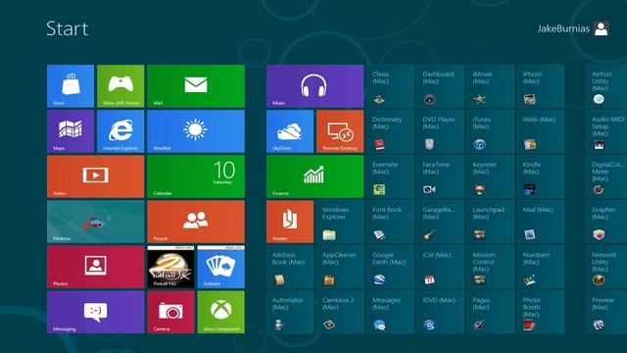Open iTunes (Mac) tile
Screen dimensions: 627x353
pos(490,131)
